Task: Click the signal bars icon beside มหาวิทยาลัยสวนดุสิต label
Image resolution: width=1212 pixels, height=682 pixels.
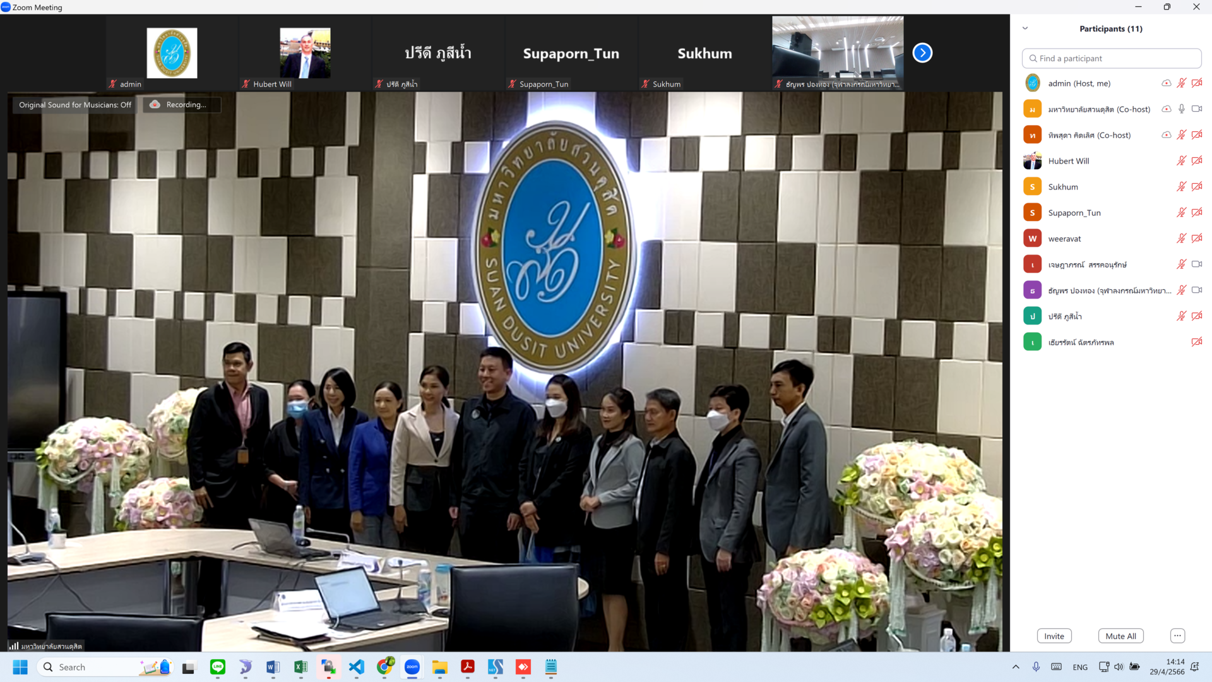Action: pos(13,646)
